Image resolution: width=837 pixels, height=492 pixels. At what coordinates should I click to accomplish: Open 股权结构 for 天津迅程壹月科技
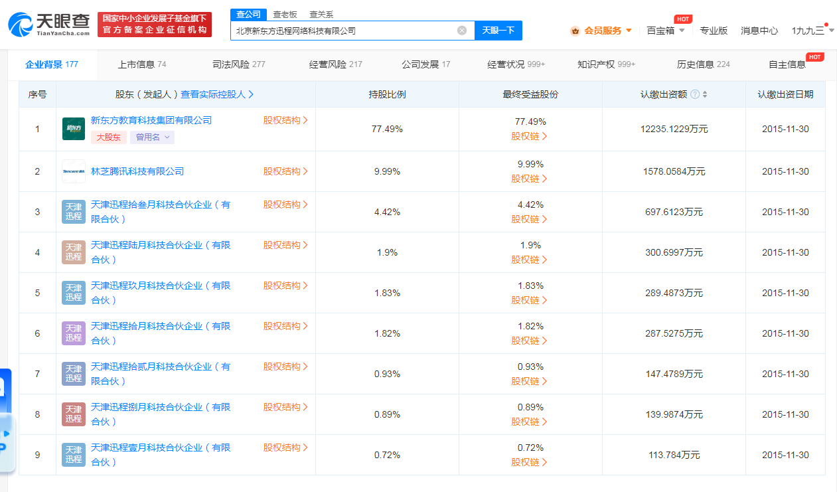click(285, 448)
